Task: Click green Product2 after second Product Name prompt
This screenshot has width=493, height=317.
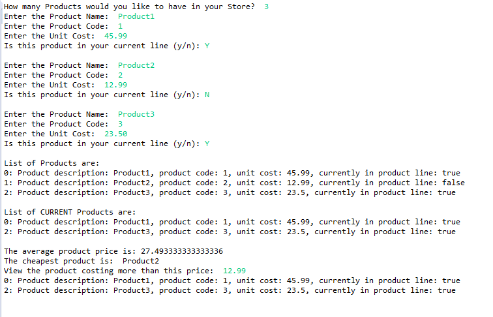Action: pyautogui.click(x=136, y=65)
